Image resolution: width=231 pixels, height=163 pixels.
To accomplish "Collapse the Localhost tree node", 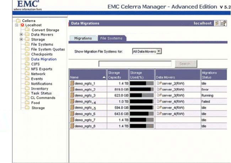I will pos(17,25).
